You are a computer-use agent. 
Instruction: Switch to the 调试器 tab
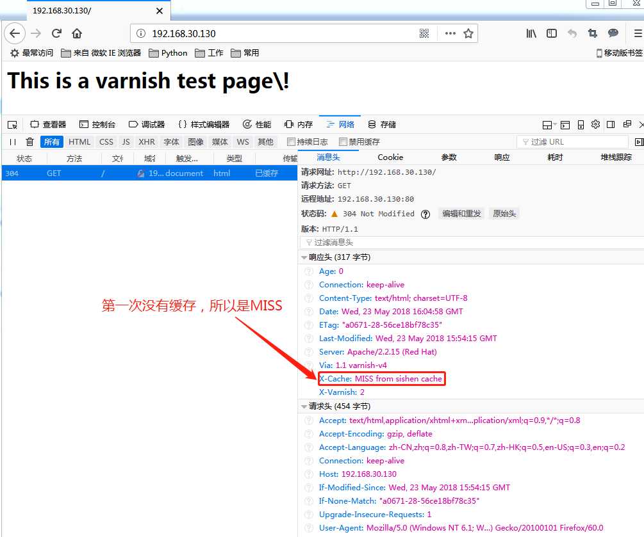147,125
